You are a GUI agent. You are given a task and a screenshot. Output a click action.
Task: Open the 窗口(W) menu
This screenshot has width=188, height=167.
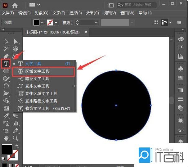tap(127, 13)
